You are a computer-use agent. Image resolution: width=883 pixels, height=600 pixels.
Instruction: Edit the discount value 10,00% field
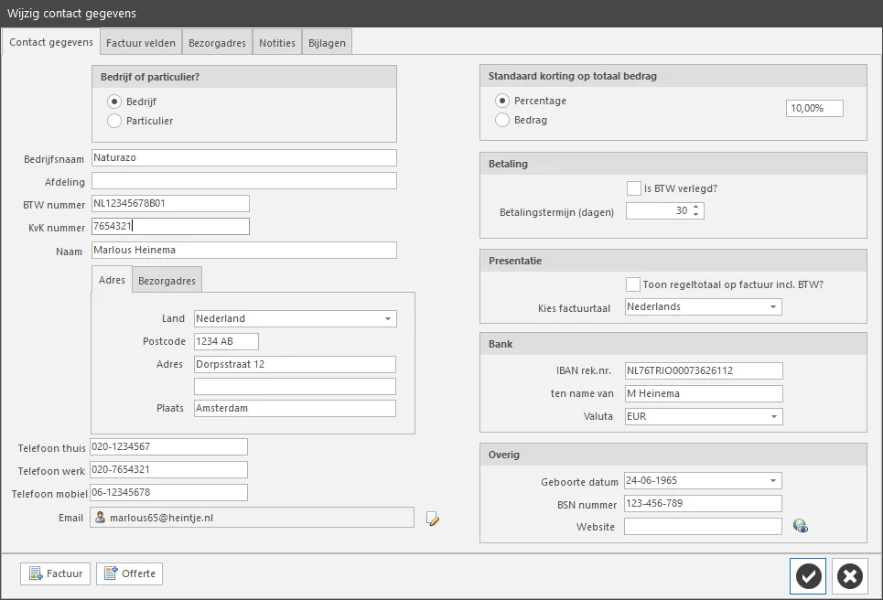[814, 108]
